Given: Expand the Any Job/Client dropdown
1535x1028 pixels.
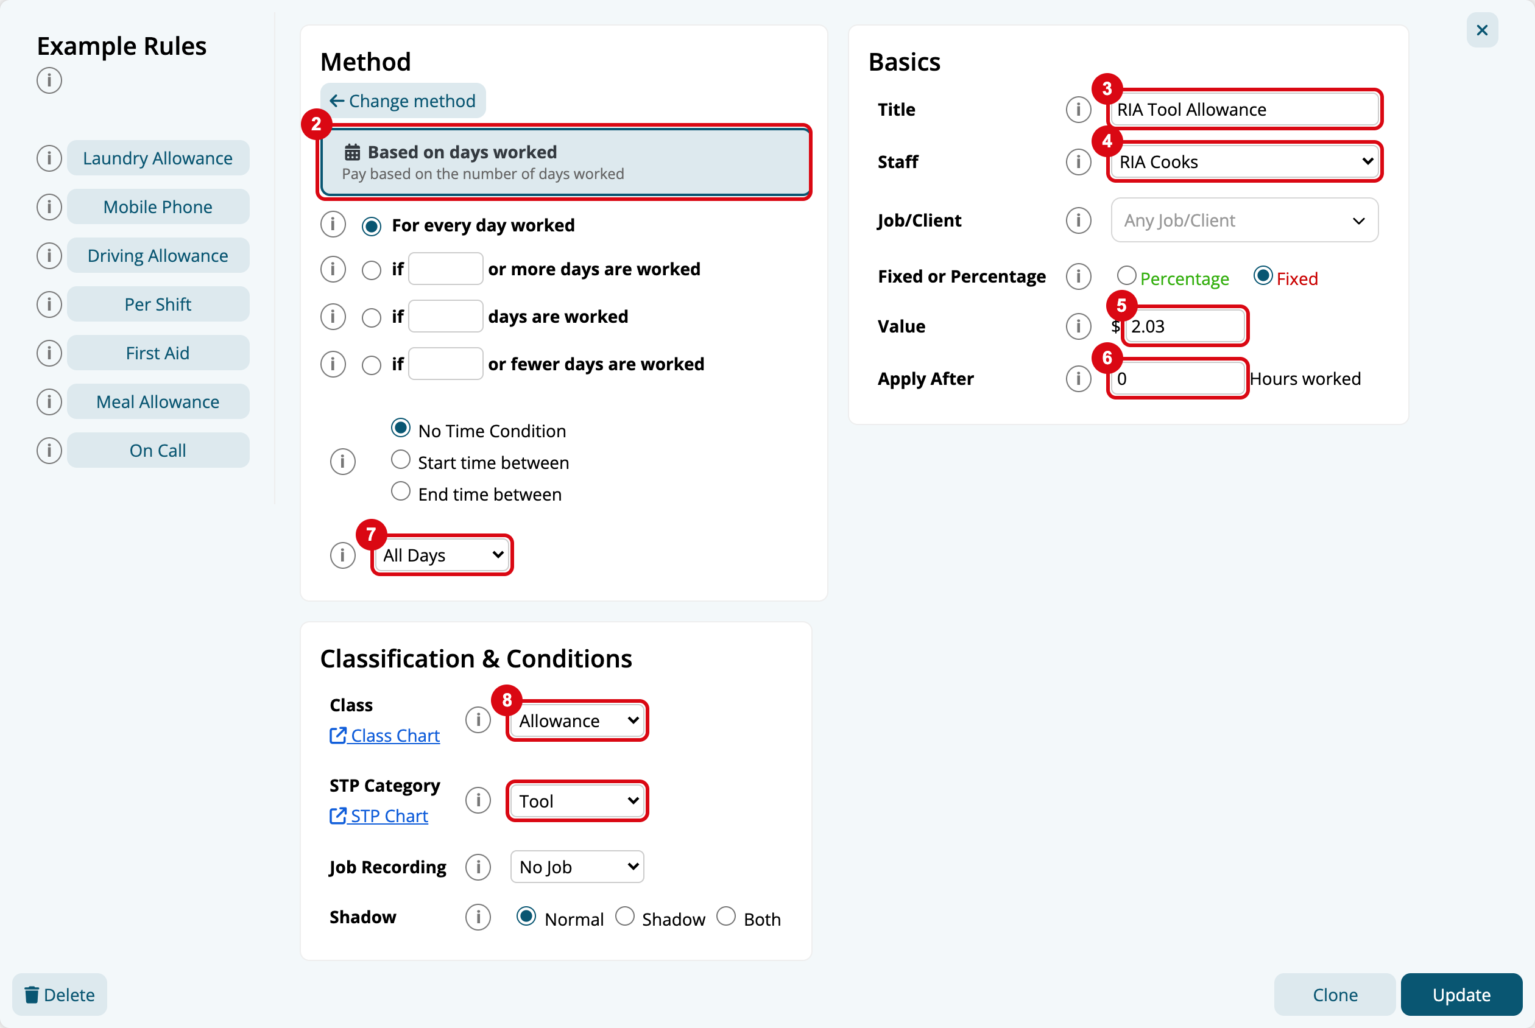Looking at the screenshot, I should pyautogui.click(x=1244, y=220).
